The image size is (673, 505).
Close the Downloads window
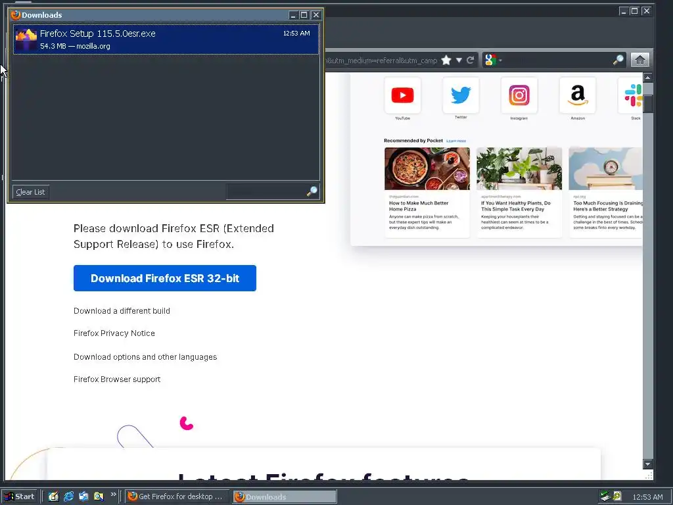(x=316, y=15)
